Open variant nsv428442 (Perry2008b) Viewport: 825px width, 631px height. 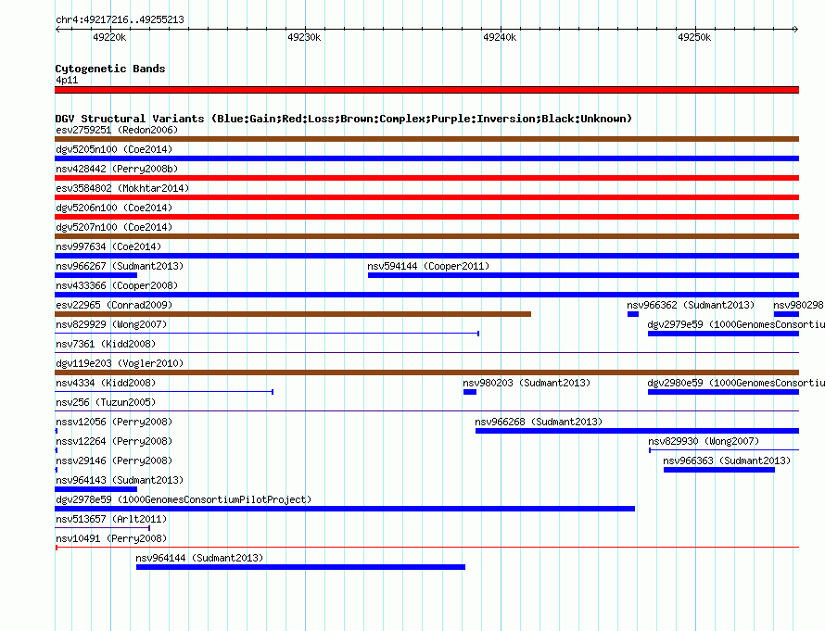coord(117,169)
